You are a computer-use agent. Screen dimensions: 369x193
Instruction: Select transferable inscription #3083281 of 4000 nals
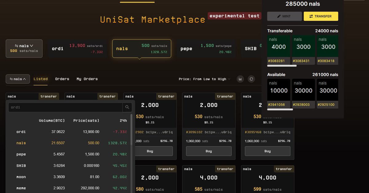pyautogui.click(x=279, y=50)
